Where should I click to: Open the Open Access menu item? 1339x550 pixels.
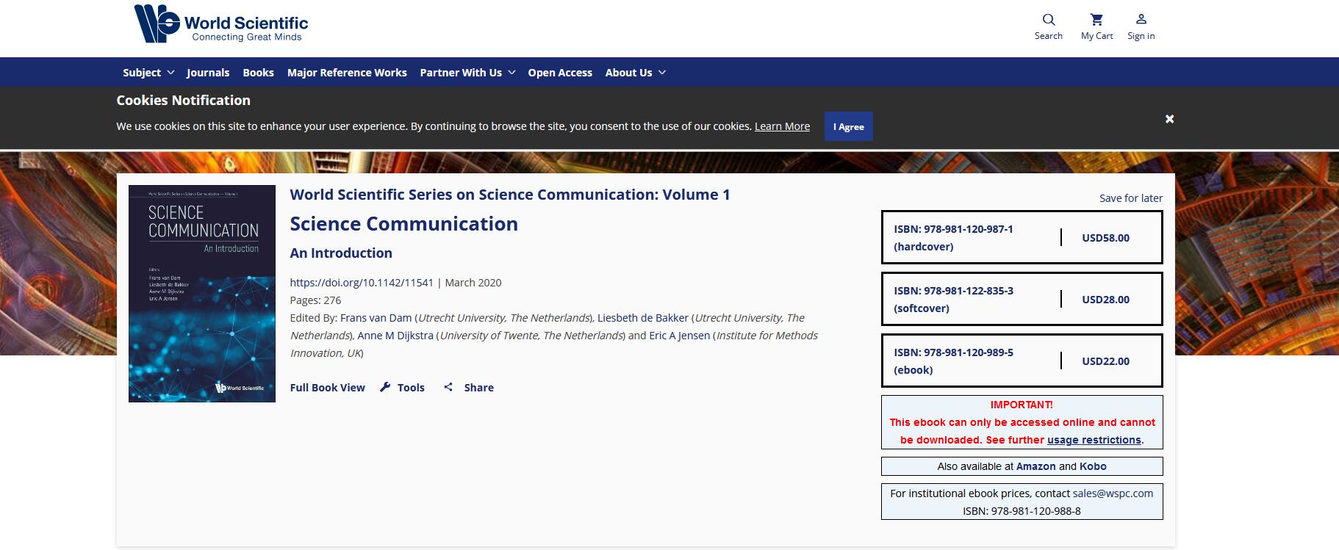click(x=560, y=73)
